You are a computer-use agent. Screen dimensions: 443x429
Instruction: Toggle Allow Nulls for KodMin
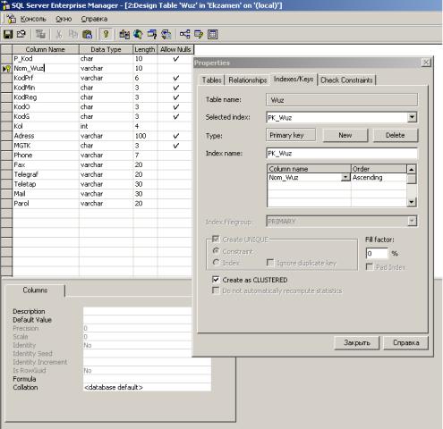point(176,88)
